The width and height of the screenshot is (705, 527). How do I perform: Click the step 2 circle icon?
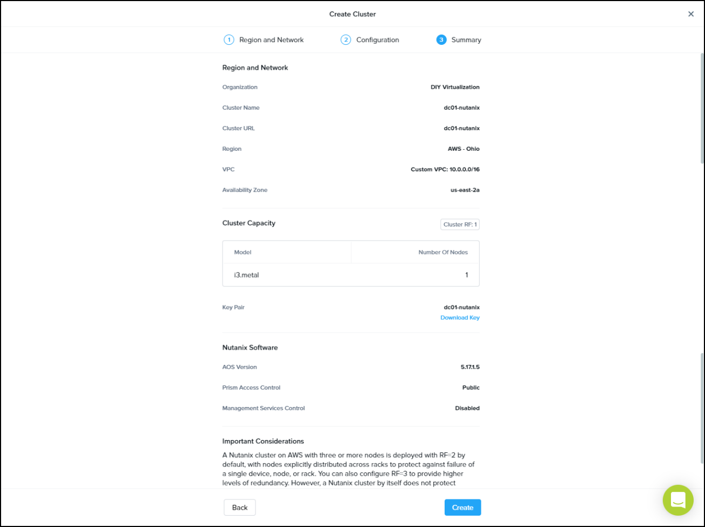[346, 40]
